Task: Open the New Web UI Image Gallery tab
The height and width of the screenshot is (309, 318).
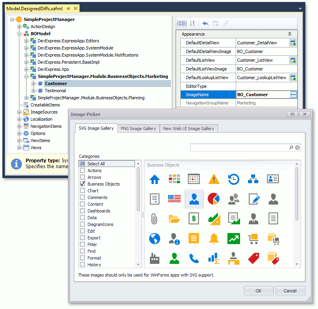Action: pyautogui.click(x=188, y=128)
